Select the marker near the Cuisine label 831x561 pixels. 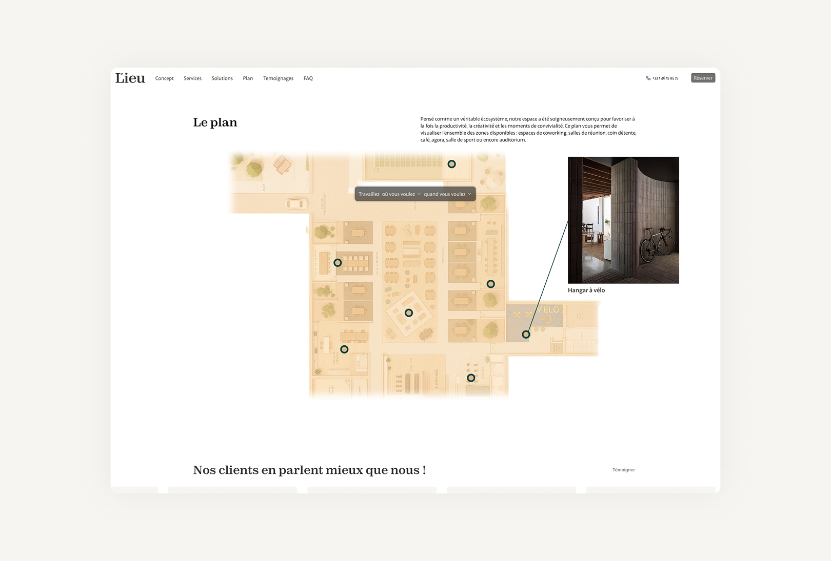pos(471,378)
